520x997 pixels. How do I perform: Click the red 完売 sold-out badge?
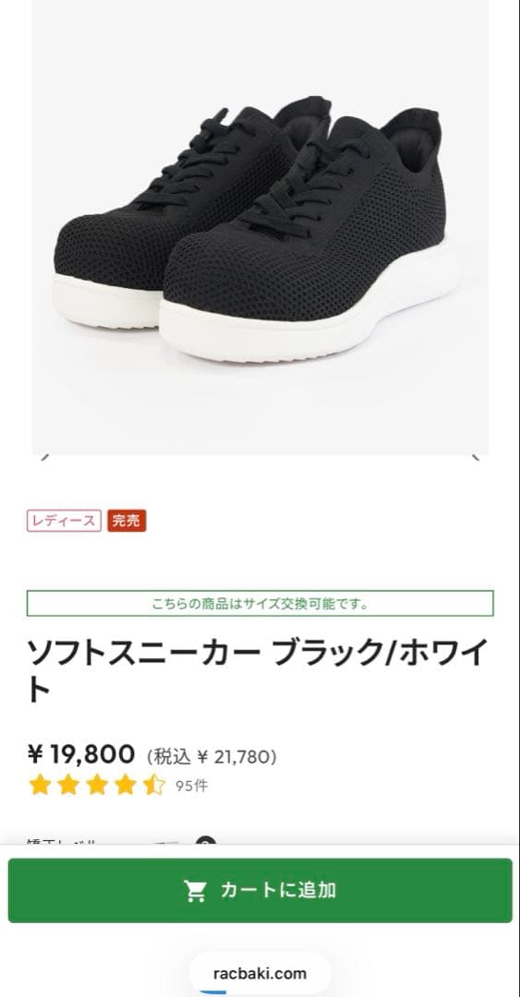click(127, 521)
